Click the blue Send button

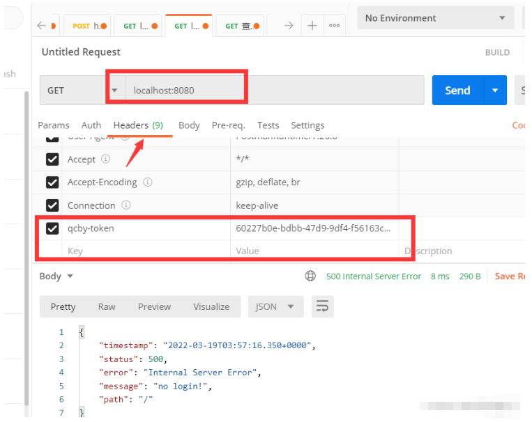(x=457, y=91)
